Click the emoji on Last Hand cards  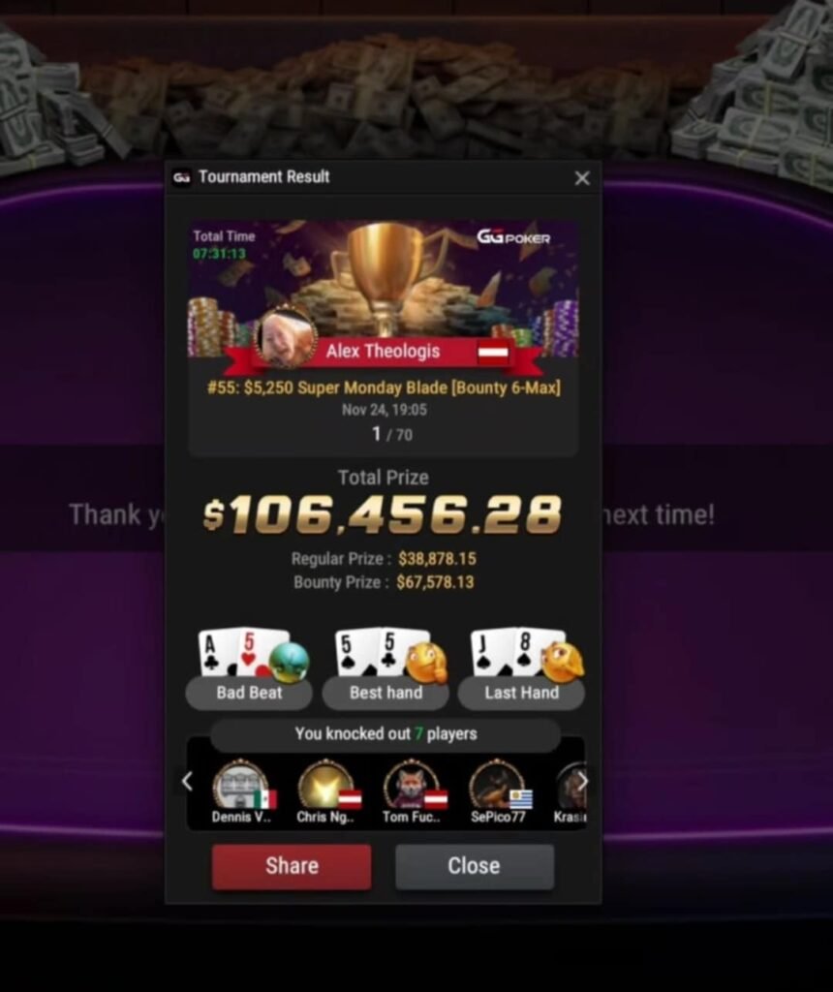click(x=563, y=663)
